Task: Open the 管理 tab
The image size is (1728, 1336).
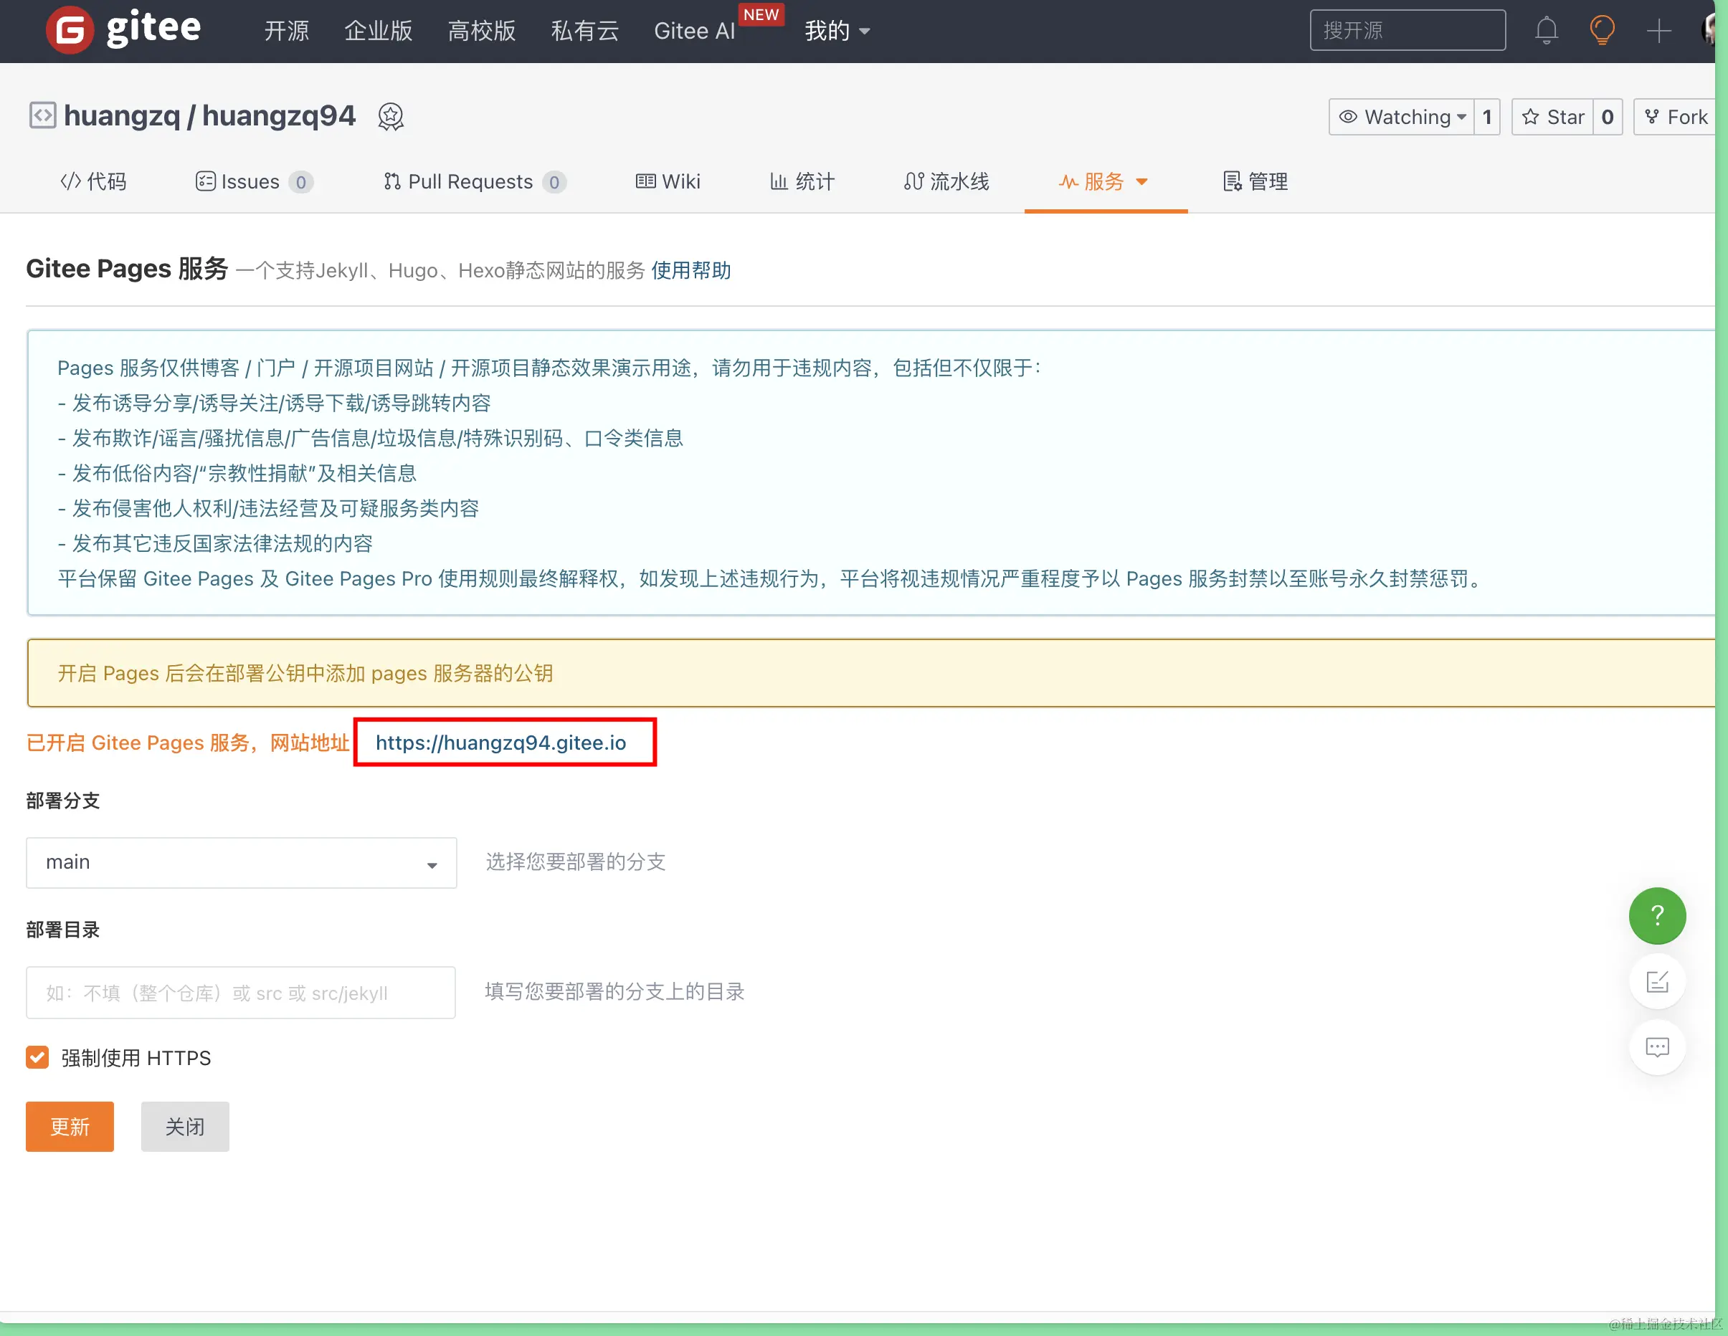Action: 1255,182
